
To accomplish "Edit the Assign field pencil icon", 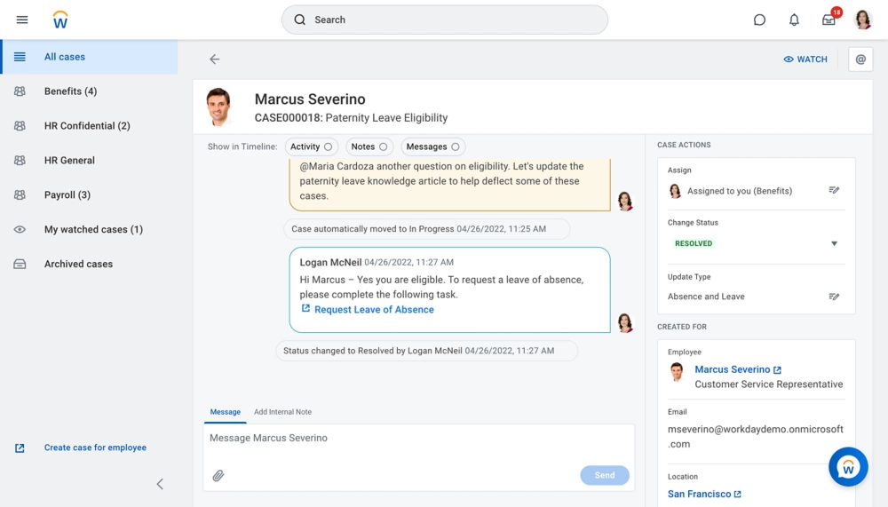I will [834, 190].
